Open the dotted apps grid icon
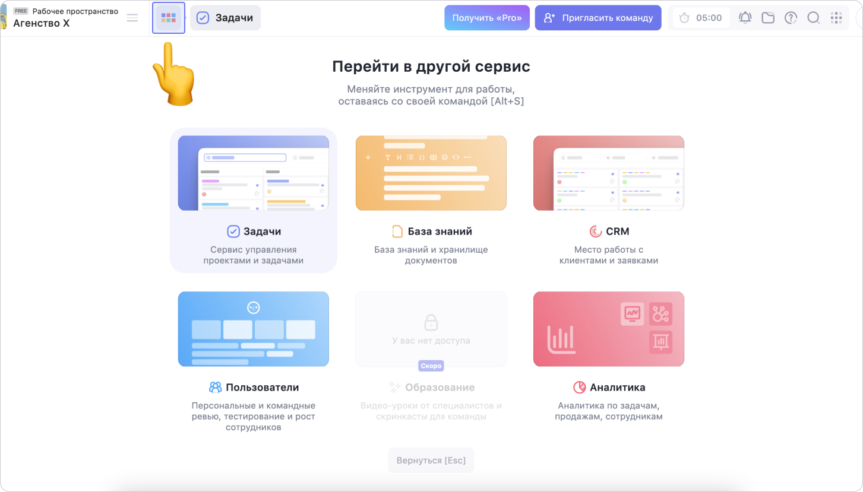The height and width of the screenshot is (492, 863). (x=836, y=18)
